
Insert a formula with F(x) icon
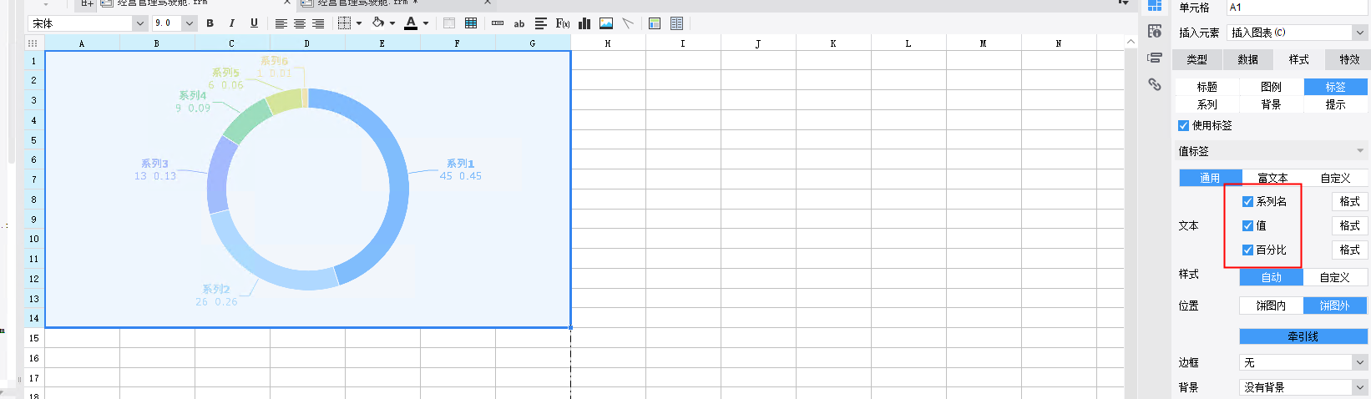(x=563, y=23)
